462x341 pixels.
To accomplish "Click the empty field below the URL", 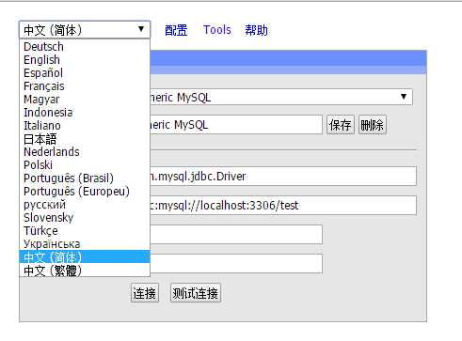I will point(236,234).
